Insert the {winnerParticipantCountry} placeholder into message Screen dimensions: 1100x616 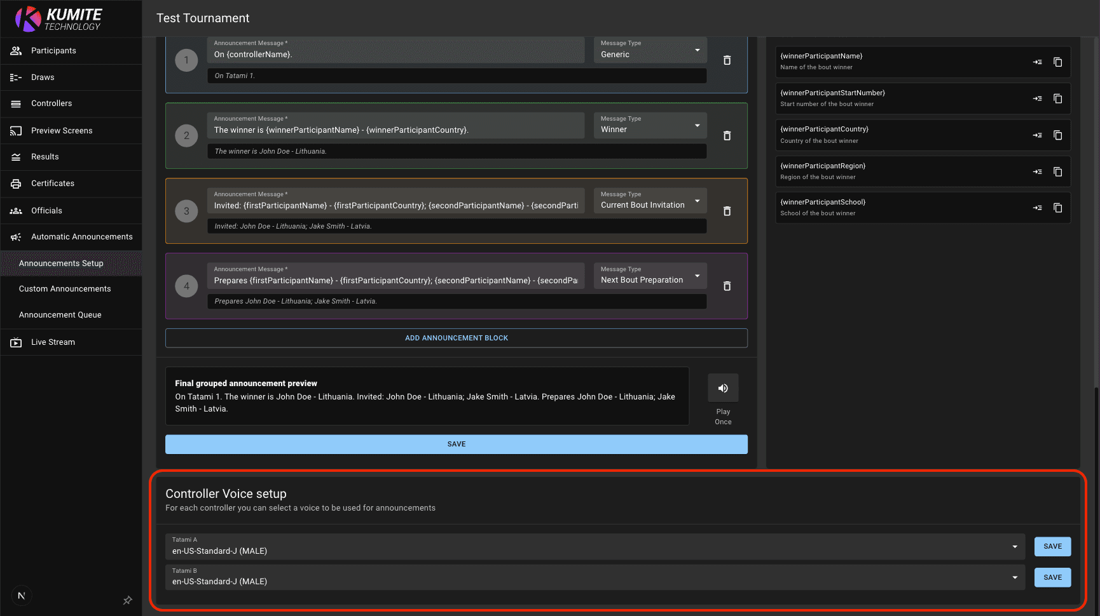coord(1038,135)
